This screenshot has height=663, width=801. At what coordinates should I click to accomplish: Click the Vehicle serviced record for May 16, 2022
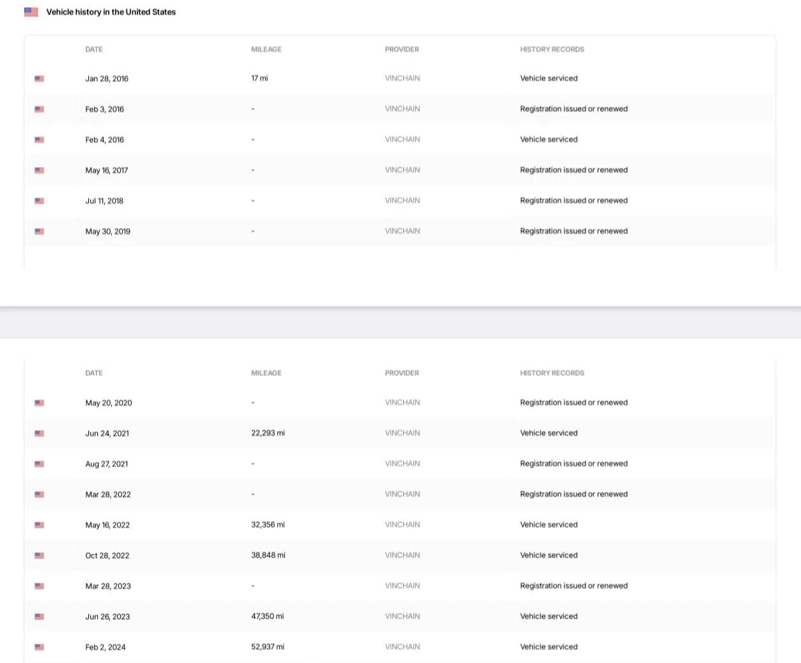pyautogui.click(x=549, y=525)
